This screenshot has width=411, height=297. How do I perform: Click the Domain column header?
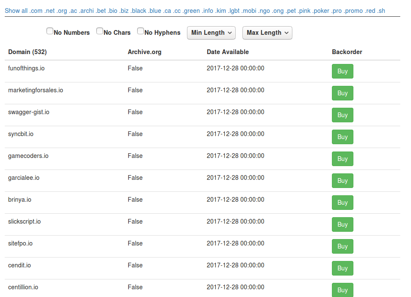tap(27, 52)
